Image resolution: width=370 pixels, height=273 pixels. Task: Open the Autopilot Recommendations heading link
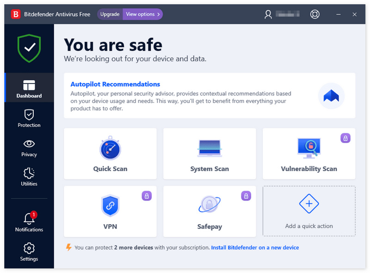(x=115, y=84)
